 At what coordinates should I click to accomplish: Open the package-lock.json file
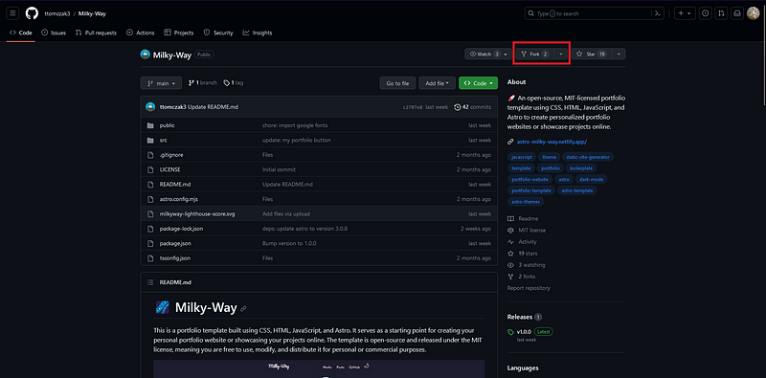[181, 229]
